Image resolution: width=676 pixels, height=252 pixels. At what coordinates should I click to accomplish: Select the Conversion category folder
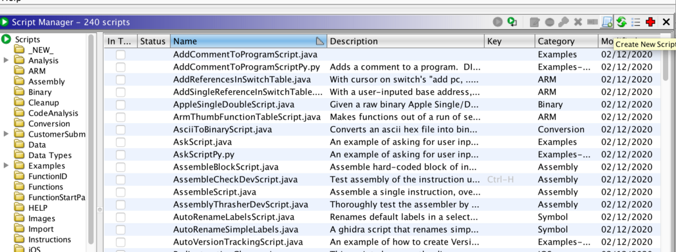click(49, 123)
